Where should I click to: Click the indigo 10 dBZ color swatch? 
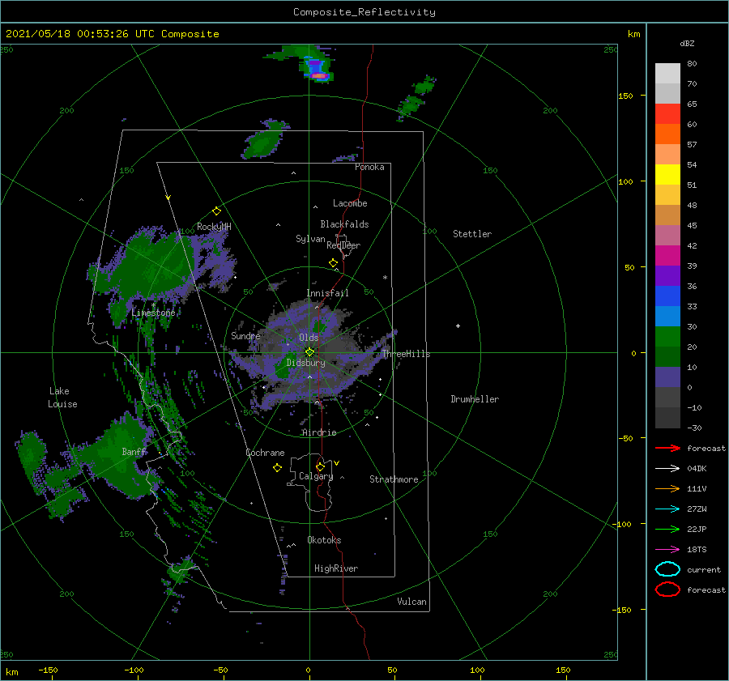pyautogui.click(x=667, y=377)
